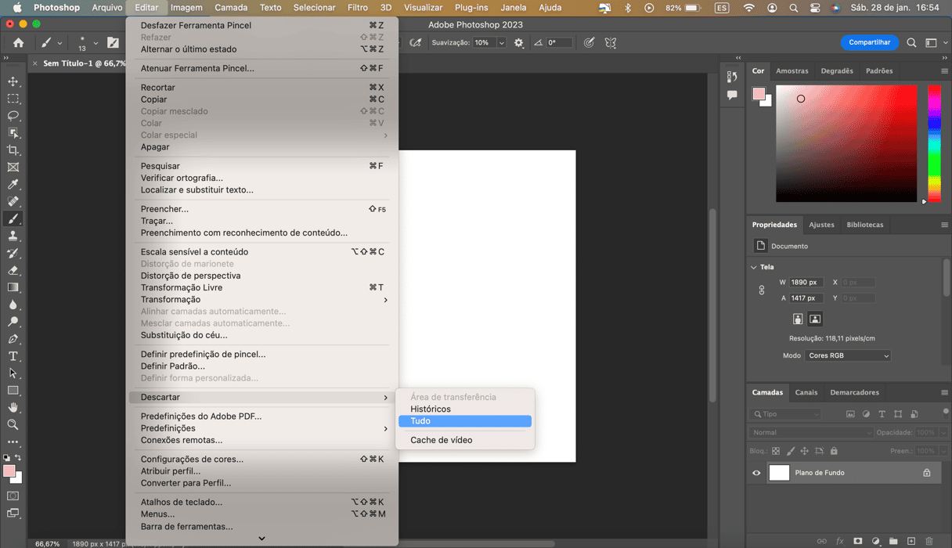Select the Lasso tool
Screen dimensions: 952x548
click(x=13, y=116)
